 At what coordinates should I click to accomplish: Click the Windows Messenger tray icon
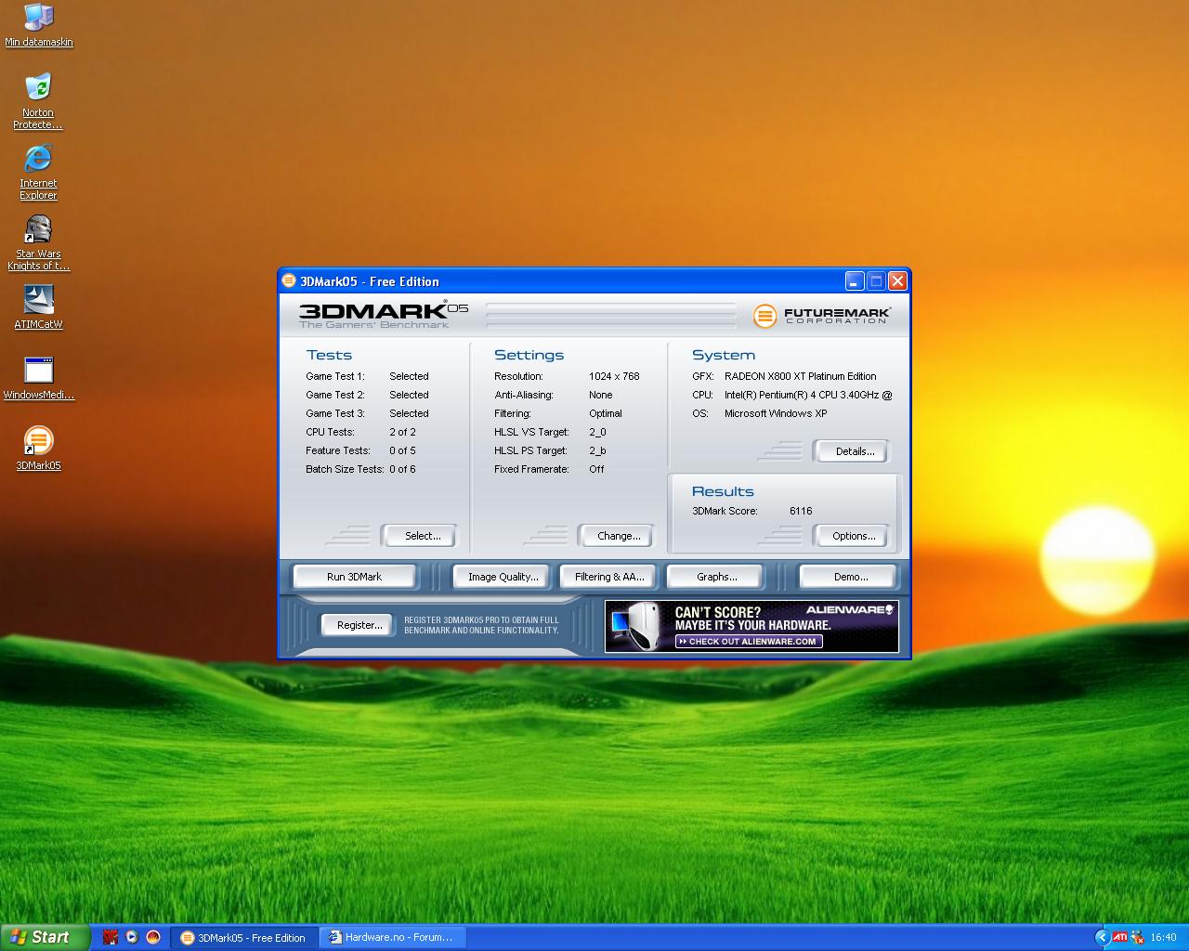(1137, 937)
